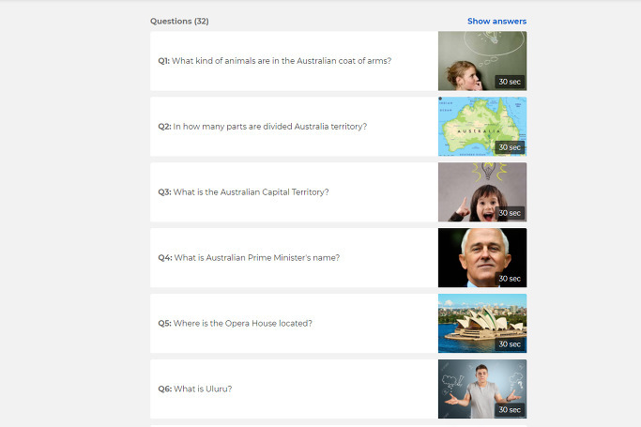Select the gray-haired man portrait thumbnail
This screenshot has height=427, width=641.
(x=482, y=258)
